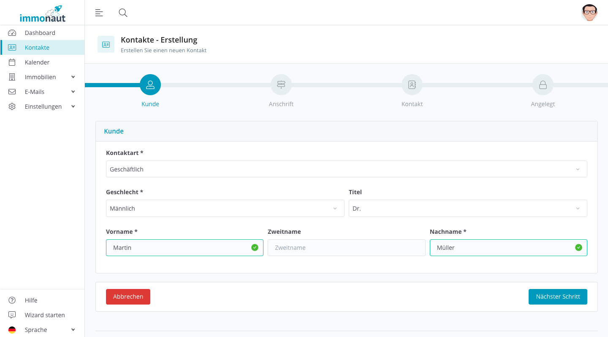Click the Nächster Schritt button

pyautogui.click(x=557, y=297)
